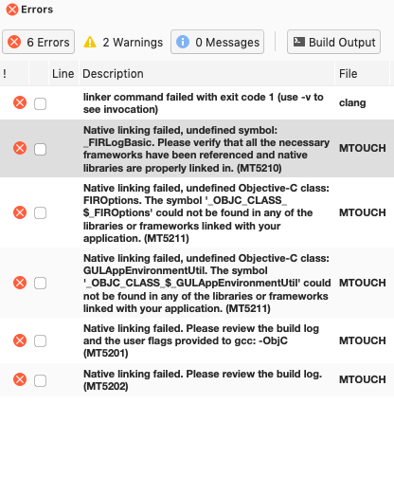Click the yellow warning triangle icon
This screenshot has width=394, height=478.
(90, 42)
